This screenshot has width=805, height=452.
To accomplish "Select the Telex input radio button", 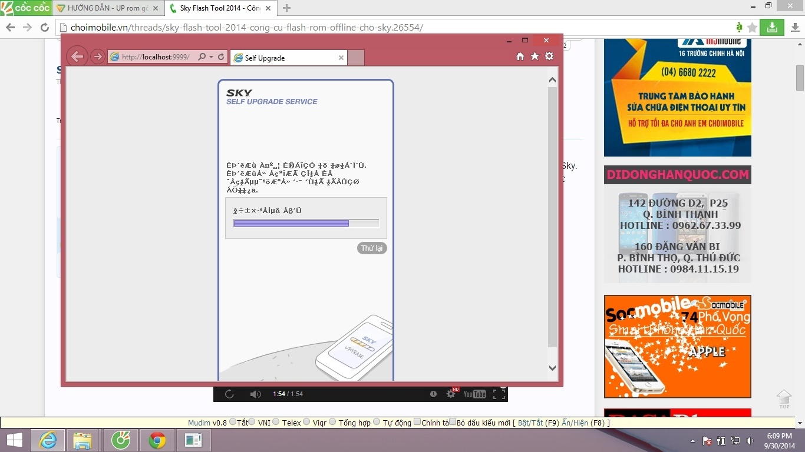I will coord(276,422).
